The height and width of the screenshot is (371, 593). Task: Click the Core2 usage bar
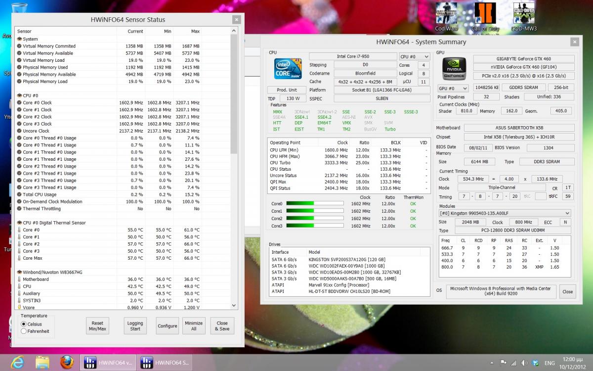click(x=315, y=219)
